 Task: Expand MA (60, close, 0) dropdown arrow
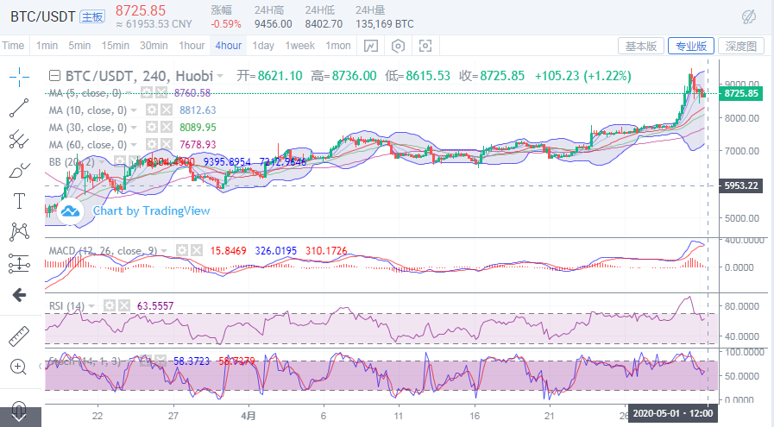click(134, 145)
